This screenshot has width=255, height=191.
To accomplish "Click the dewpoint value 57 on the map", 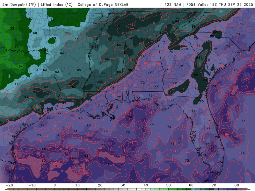I will pyautogui.click(x=17, y=46).
